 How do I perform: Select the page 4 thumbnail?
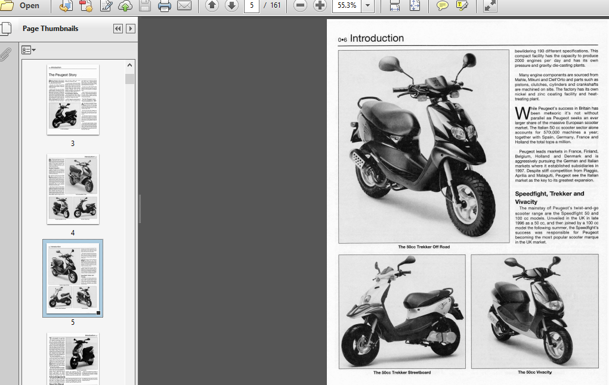pos(73,189)
